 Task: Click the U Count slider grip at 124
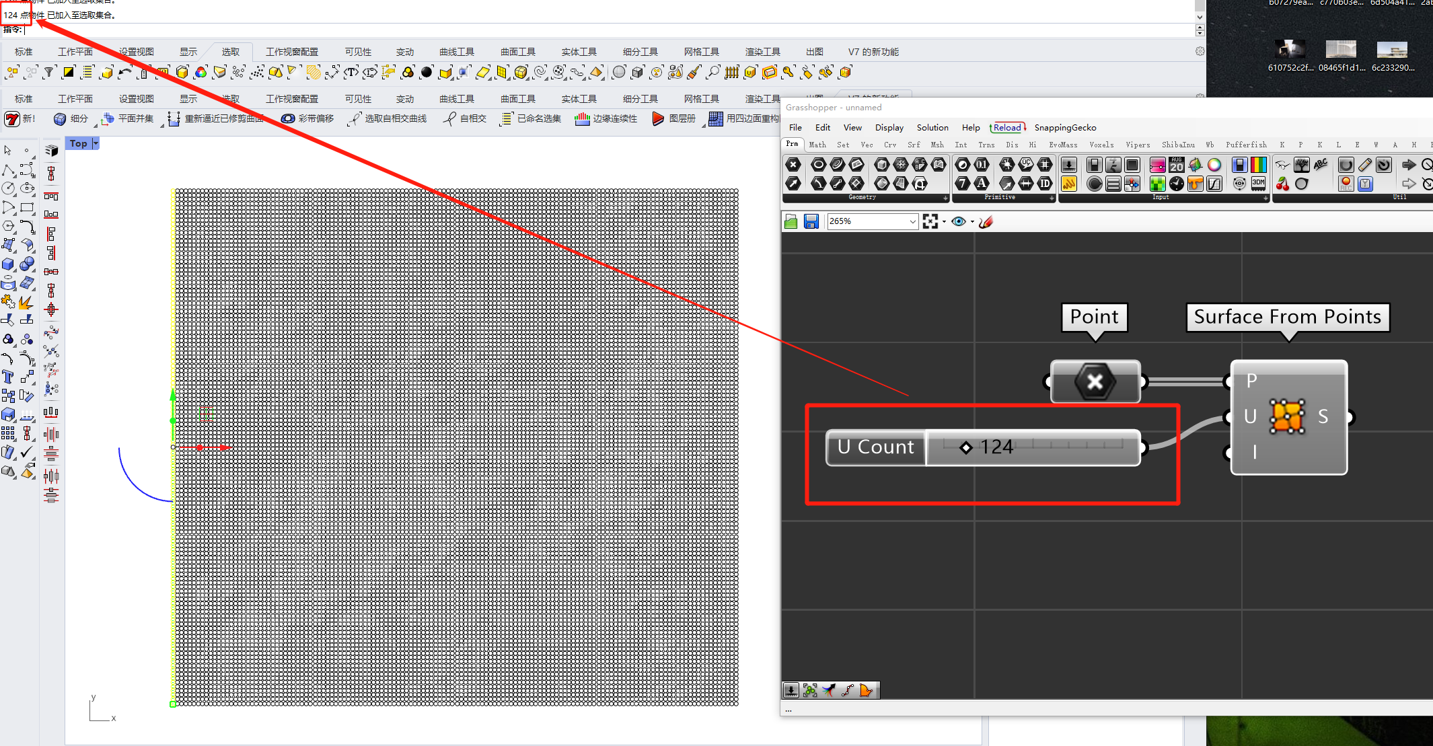click(x=966, y=447)
